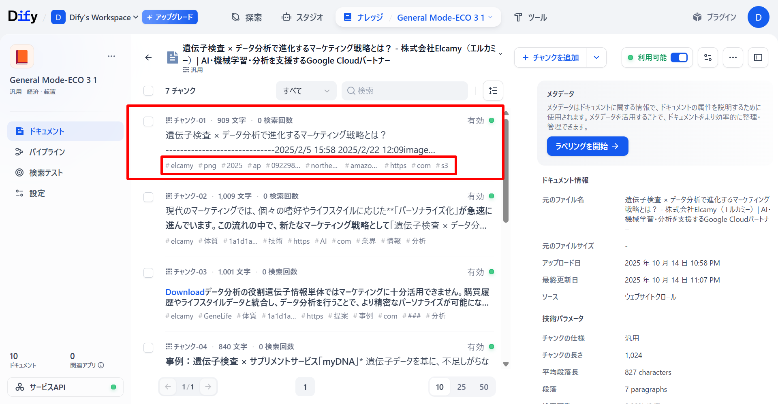The height and width of the screenshot is (404, 778).
Task: Click the back arrow next to document title
Action: [148, 57]
